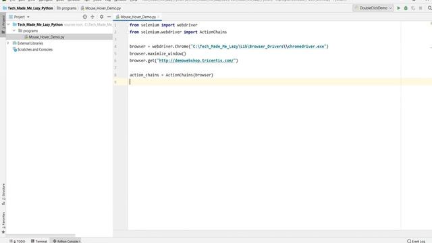The width and height of the screenshot is (432, 243).
Task: Click Tech_Made_Me_Lazy_Python breadcrumb in navigation bar
Action: coord(28,8)
